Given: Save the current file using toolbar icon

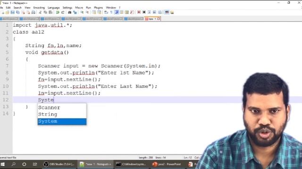Looking at the screenshot, I should [x=13, y=13].
